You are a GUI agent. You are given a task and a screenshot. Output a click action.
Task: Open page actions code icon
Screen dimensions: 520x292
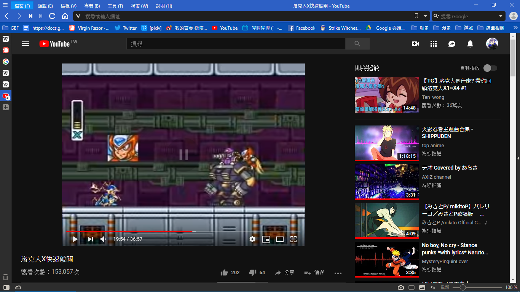433,287
